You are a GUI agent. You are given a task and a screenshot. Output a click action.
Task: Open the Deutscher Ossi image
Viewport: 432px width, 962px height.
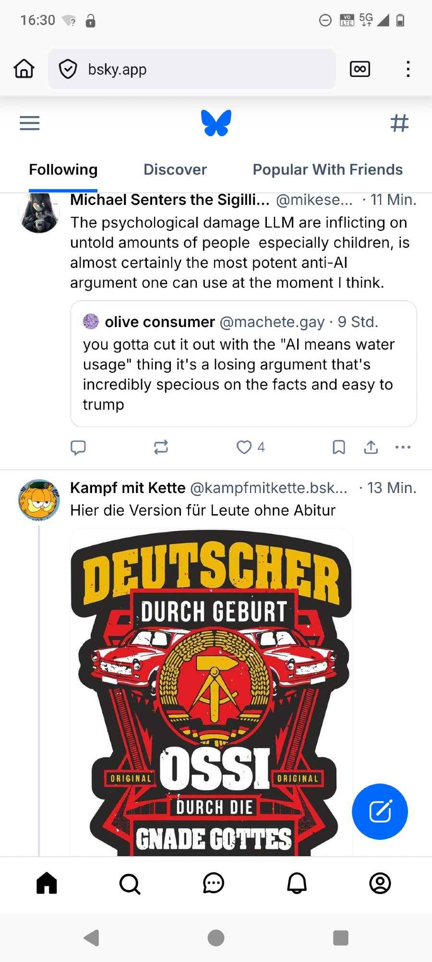pyautogui.click(x=212, y=693)
